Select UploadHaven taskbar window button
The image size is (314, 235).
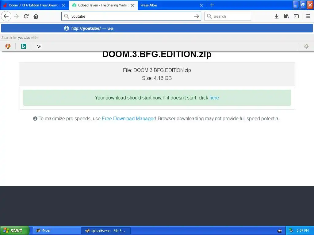pos(106,230)
